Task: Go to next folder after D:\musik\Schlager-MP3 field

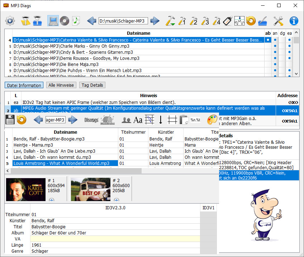Action: 155,21
